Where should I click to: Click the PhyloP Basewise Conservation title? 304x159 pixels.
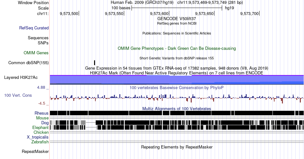pos(177,87)
